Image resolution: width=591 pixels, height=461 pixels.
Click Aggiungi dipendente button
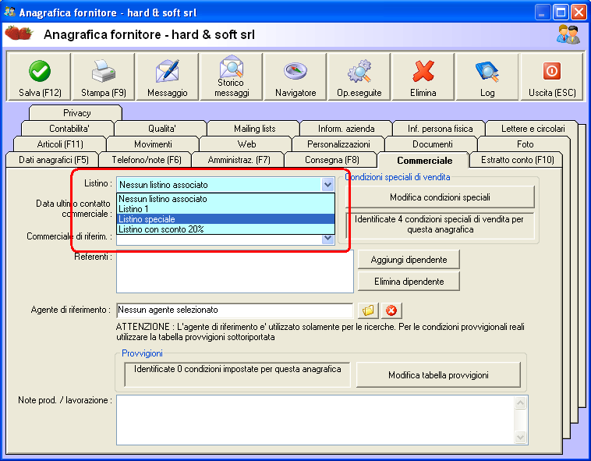pyautogui.click(x=409, y=260)
